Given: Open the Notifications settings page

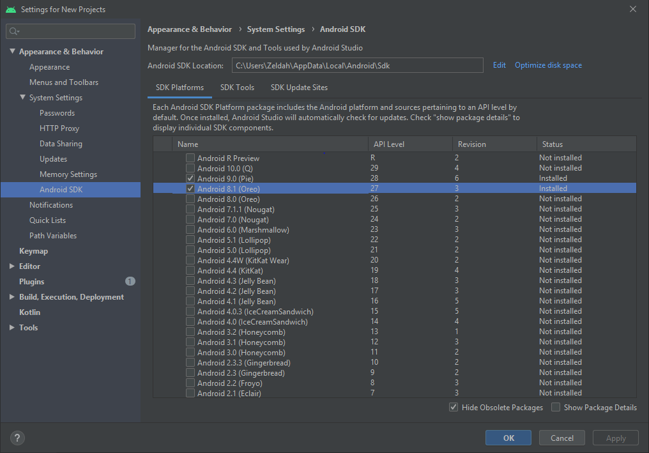Looking at the screenshot, I should (x=51, y=205).
